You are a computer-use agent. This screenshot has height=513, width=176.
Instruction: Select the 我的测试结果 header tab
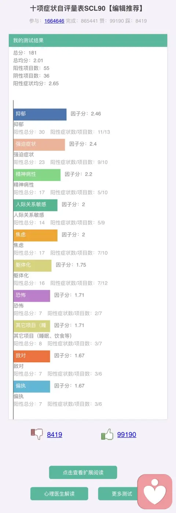tap(88, 40)
